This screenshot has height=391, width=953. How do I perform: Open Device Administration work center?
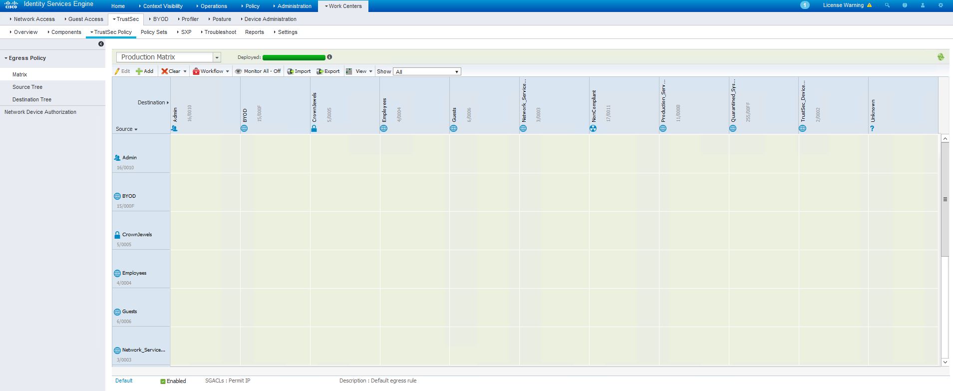pyautogui.click(x=269, y=19)
